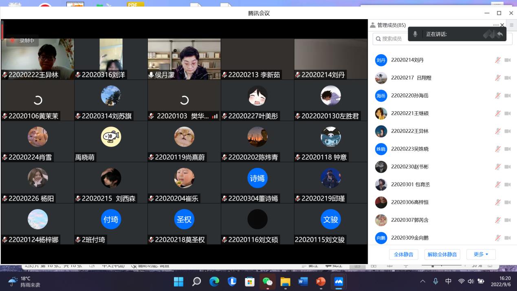Select the 22020304董诗嫣 video tile

point(257,183)
